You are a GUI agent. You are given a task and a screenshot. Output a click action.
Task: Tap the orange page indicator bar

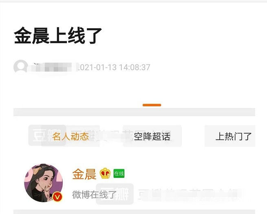tap(152, 105)
